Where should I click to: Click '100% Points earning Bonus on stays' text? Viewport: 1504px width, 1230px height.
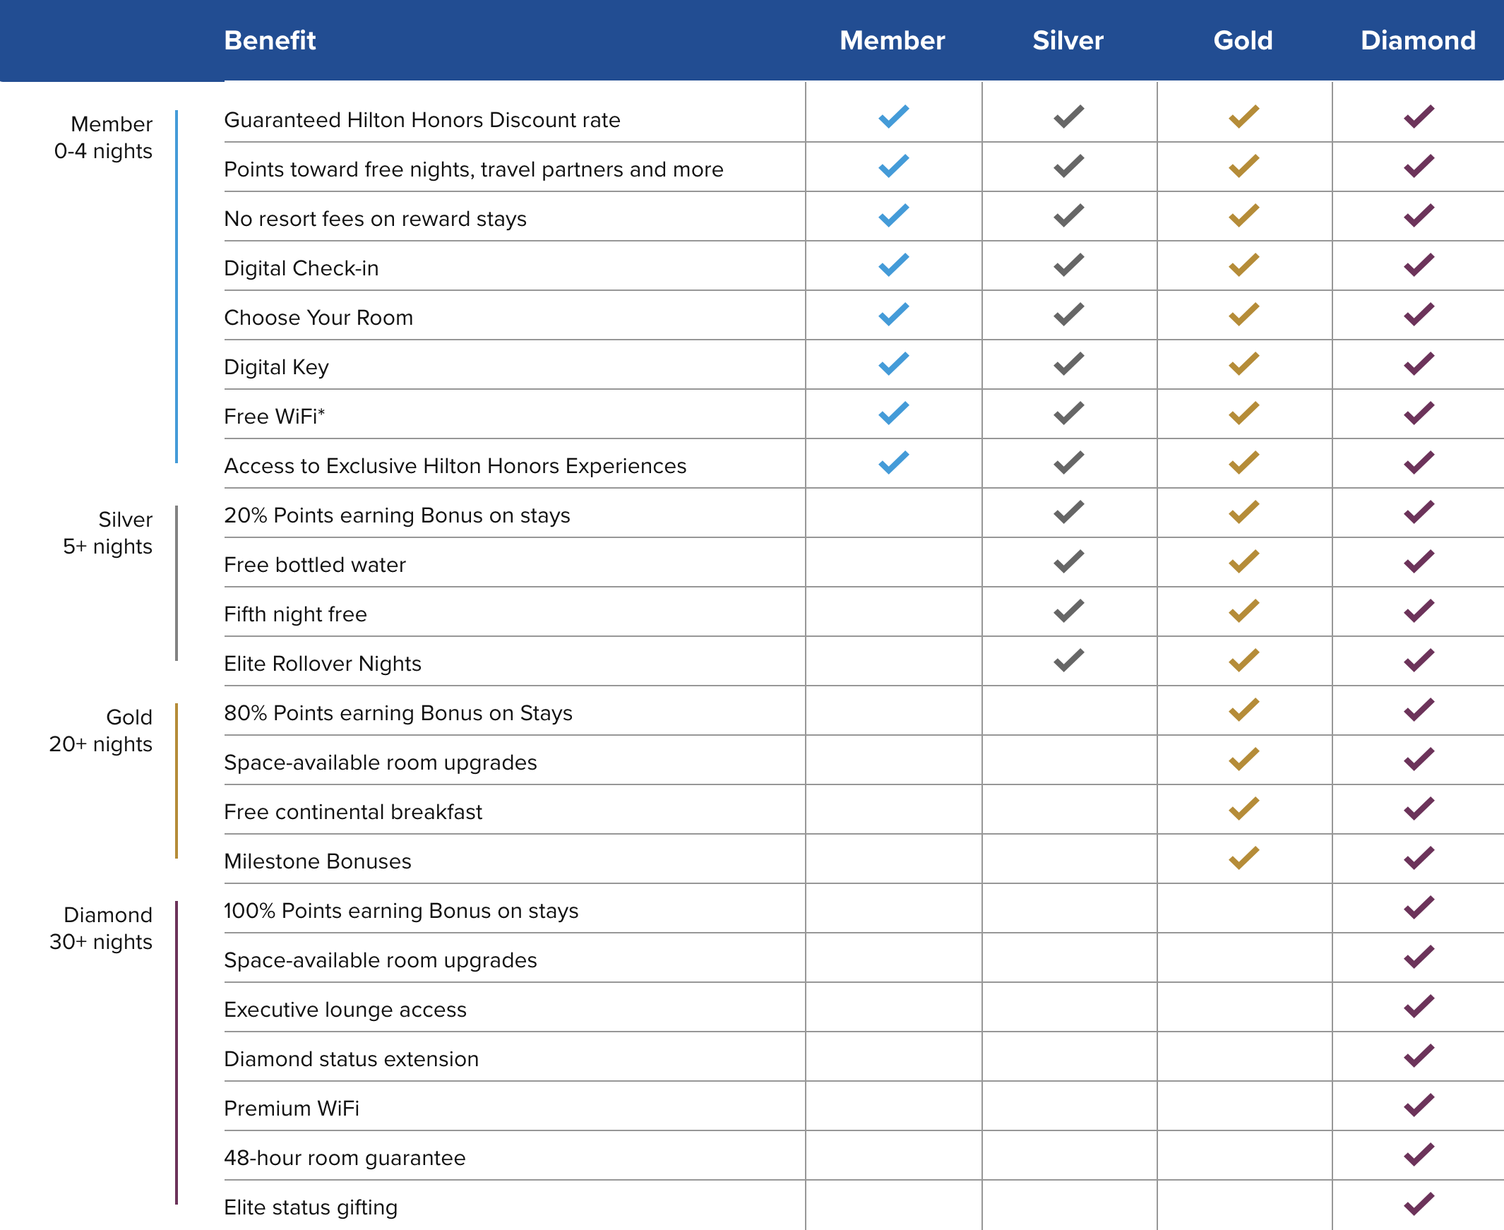coord(402,911)
